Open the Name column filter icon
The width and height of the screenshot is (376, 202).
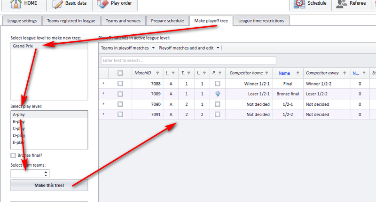click(x=298, y=73)
